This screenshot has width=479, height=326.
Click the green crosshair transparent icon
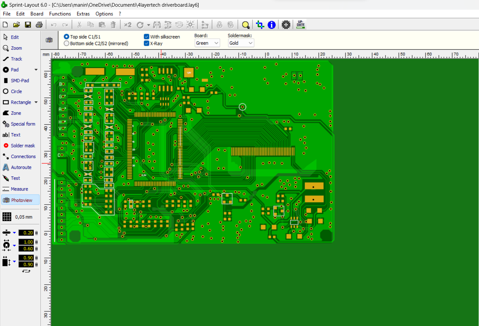tap(260, 25)
